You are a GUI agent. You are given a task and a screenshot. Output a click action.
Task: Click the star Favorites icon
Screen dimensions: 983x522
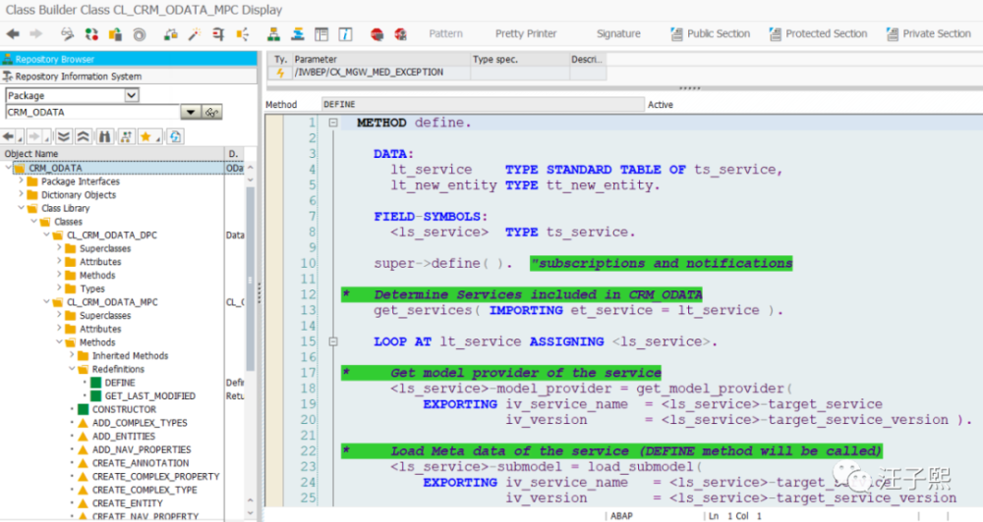point(146,136)
